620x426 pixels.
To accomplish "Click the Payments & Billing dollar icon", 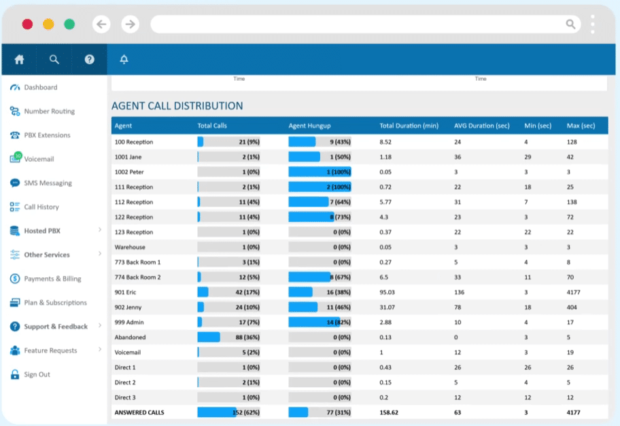I will point(15,279).
